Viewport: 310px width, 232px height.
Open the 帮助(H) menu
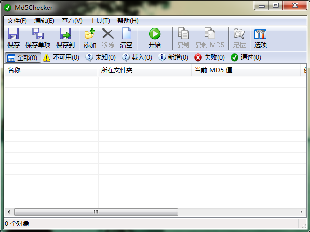[x=128, y=21]
